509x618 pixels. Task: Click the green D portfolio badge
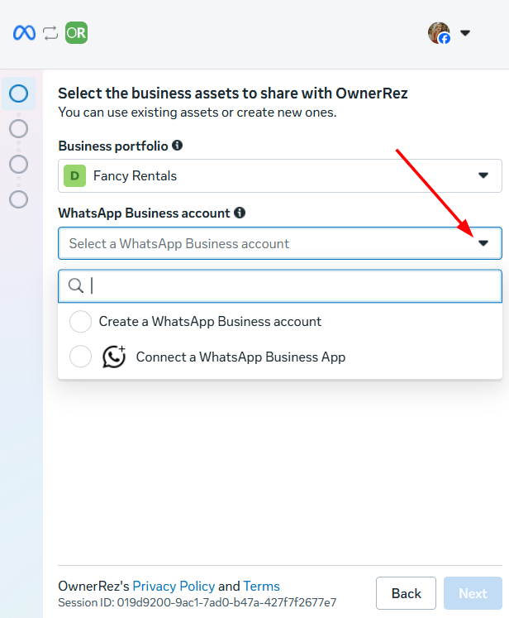75,175
